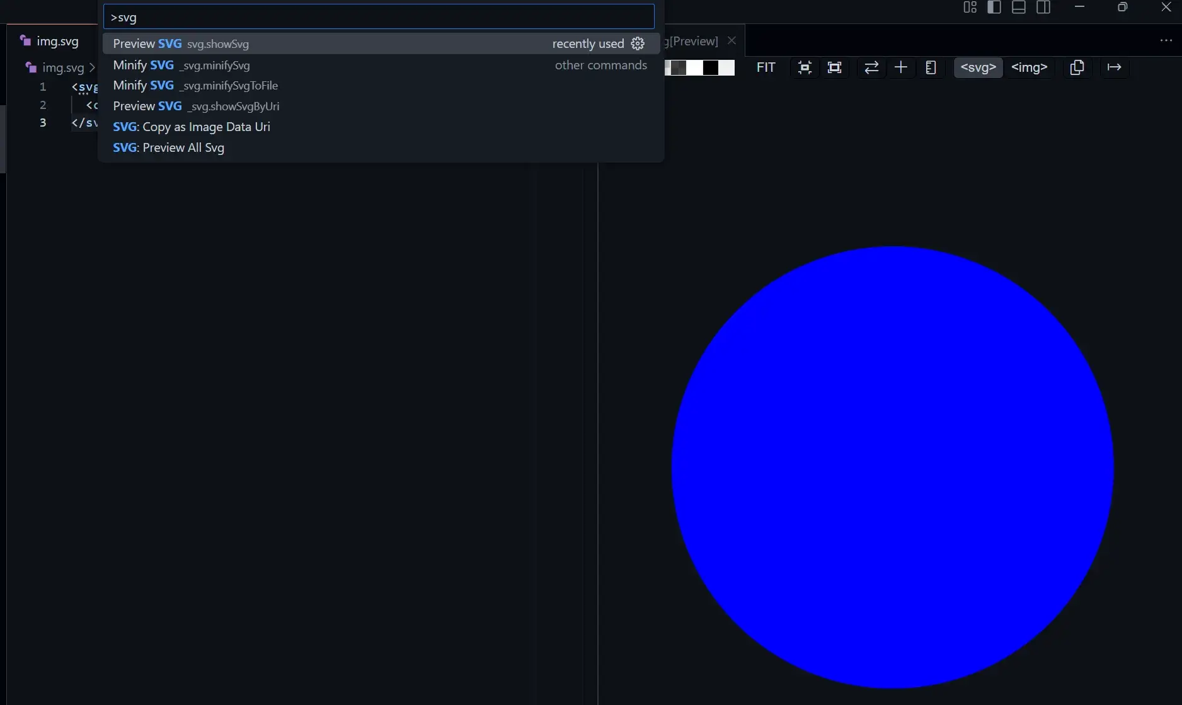Switch preview mode to <svg>

[978, 67]
